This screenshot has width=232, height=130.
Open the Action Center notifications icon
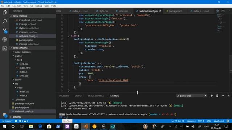coord(226,126)
